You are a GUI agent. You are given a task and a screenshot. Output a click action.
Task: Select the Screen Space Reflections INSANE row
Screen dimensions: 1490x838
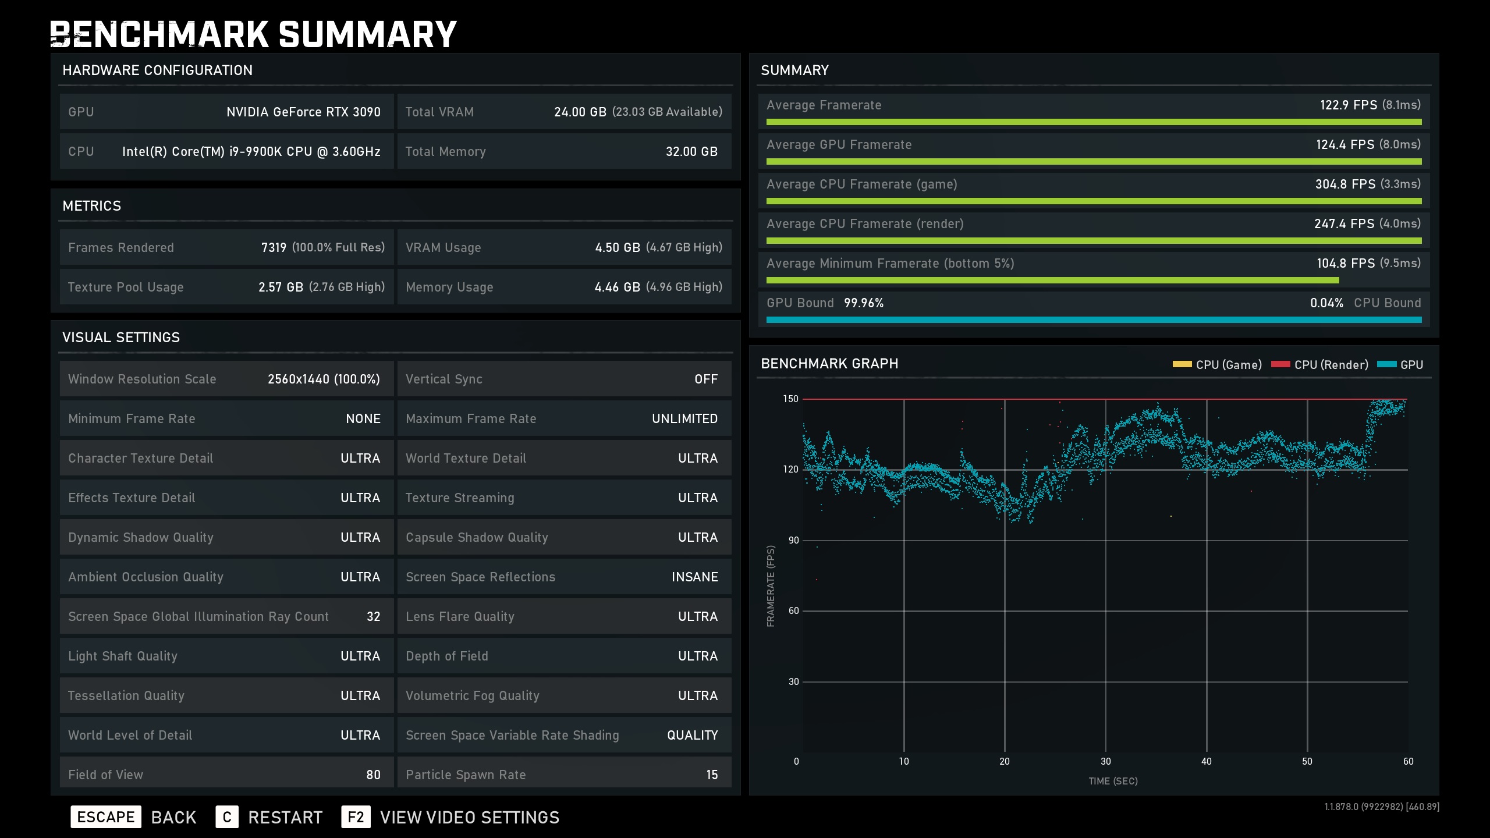pos(563,577)
